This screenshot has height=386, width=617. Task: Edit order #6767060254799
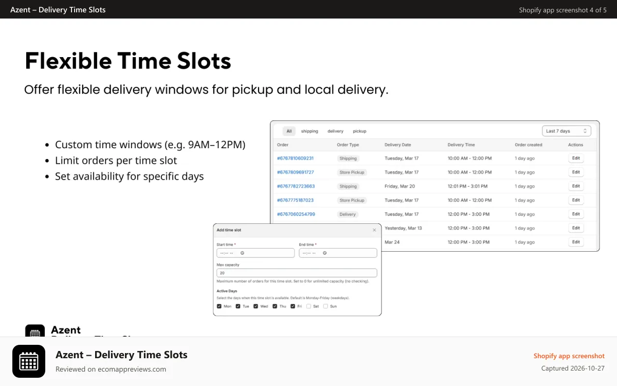(x=576, y=214)
